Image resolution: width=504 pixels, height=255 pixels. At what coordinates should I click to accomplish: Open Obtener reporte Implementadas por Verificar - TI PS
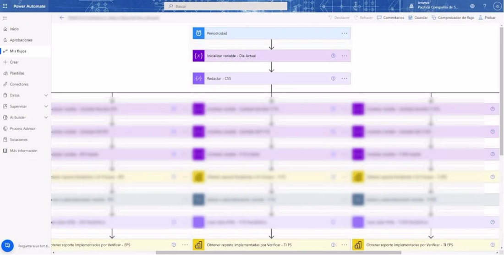pos(272,245)
